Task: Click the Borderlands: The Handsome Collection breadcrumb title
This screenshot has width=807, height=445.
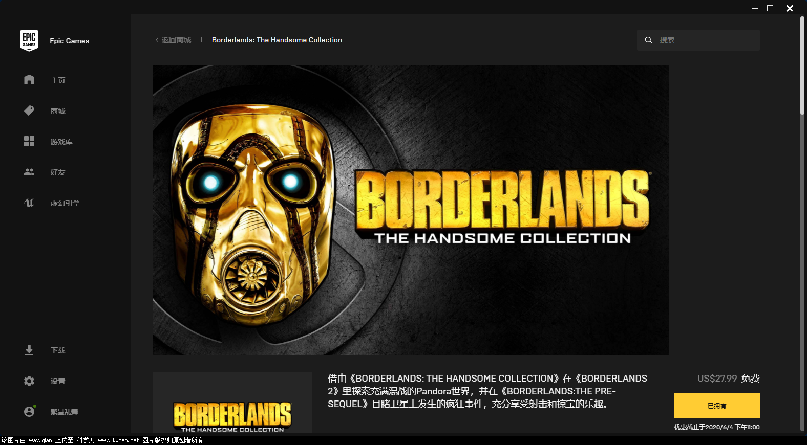Action: click(277, 40)
